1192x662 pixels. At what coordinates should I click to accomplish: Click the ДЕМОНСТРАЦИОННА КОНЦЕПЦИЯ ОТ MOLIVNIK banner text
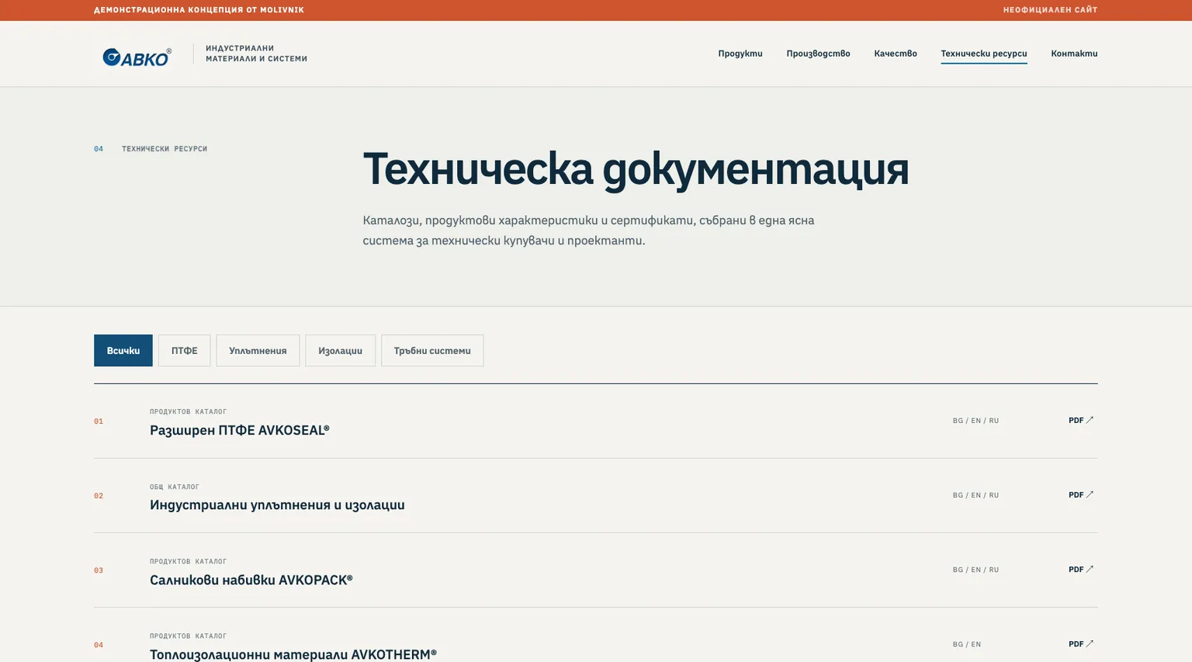tap(199, 10)
